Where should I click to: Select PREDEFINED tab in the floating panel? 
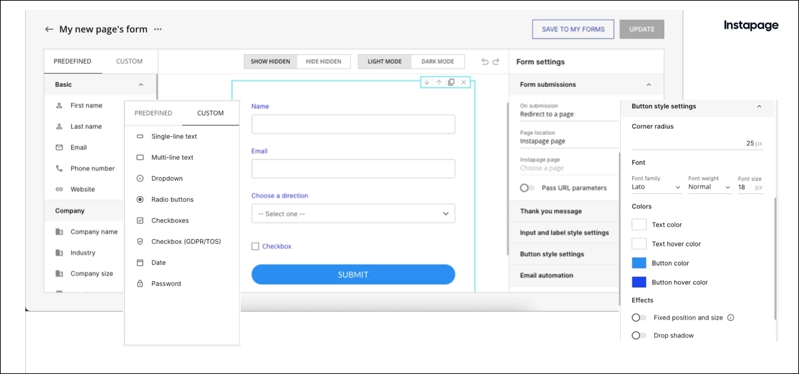(x=154, y=113)
